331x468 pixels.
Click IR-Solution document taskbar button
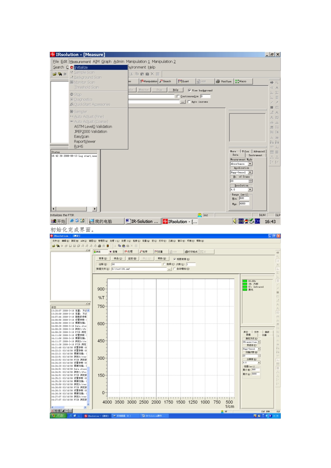(x=142, y=221)
